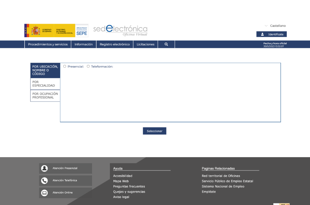310x205 pixels.
Task: Click the Identifícate login button
Action: [x=272, y=34]
